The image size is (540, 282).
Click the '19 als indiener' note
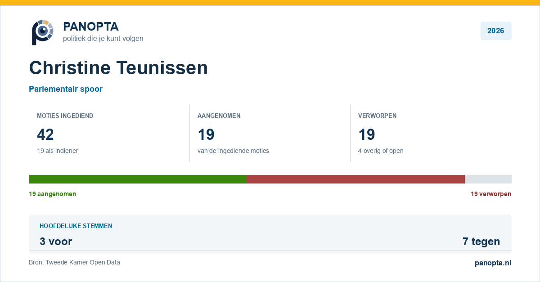click(57, 151)
